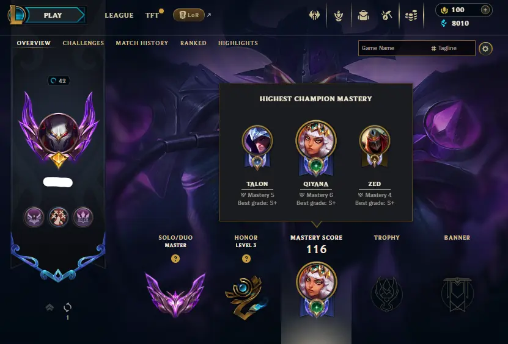Open the Loot backpack icon
Screen dimensions: 508x344
(x=363, y=15)
